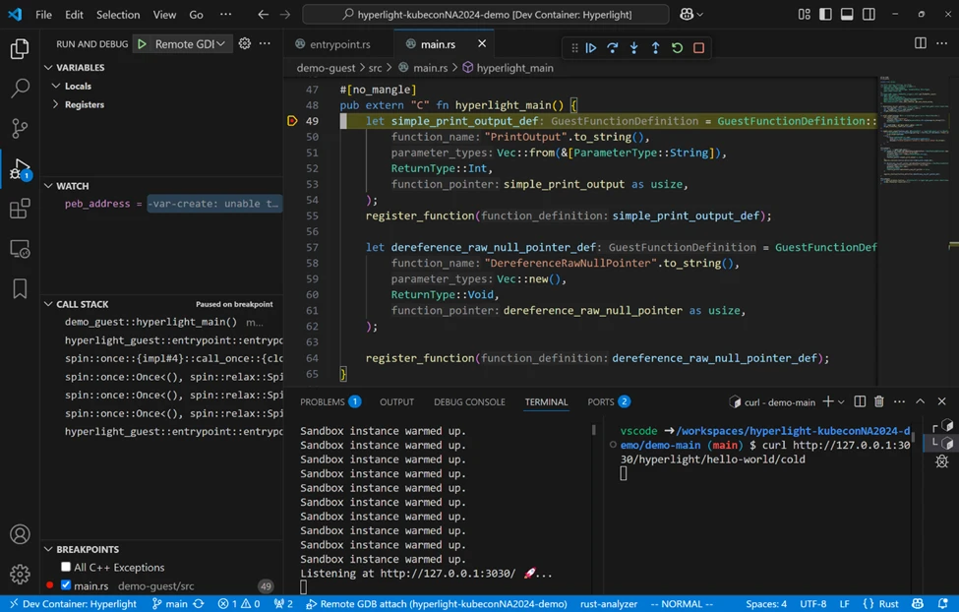The height and width of the screenshot is (612, 959).
Task: Step Out in debug toolbar
Action: pos(656,48)
